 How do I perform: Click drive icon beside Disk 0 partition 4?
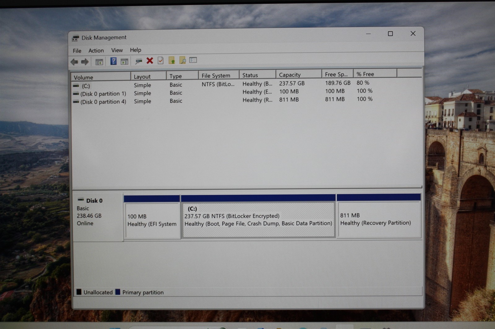76,102
